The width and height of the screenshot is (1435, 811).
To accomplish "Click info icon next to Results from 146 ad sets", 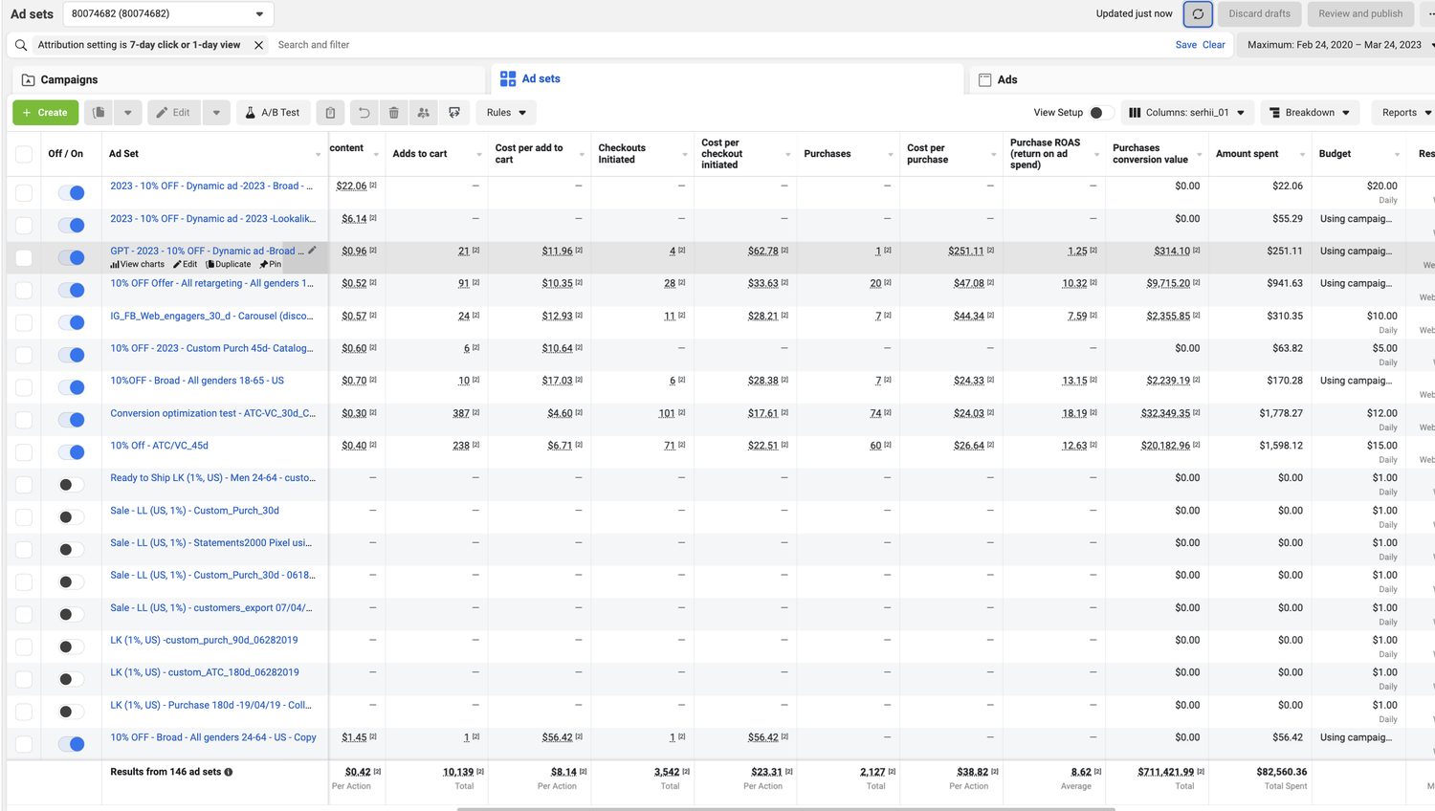I will point(229,772).
